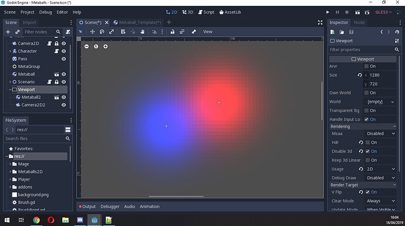Uncheck the V Flip checkbox
Image resolution: width=405 pixels, height=226 pixels.
(x=367, y=192)
